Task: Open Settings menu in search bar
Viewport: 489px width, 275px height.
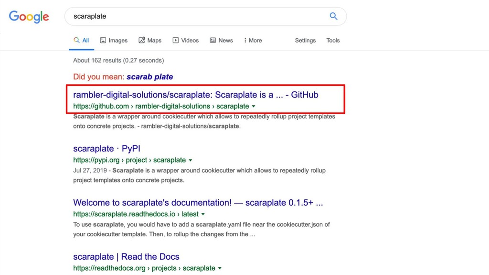Action: pos(305,40)
